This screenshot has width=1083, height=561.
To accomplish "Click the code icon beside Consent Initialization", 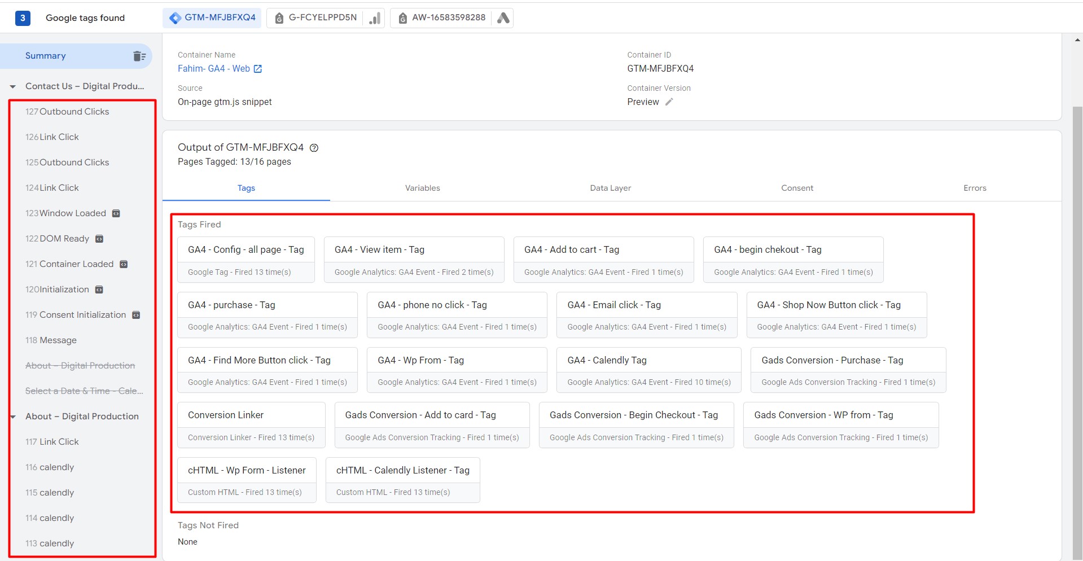I will (136, 315).
